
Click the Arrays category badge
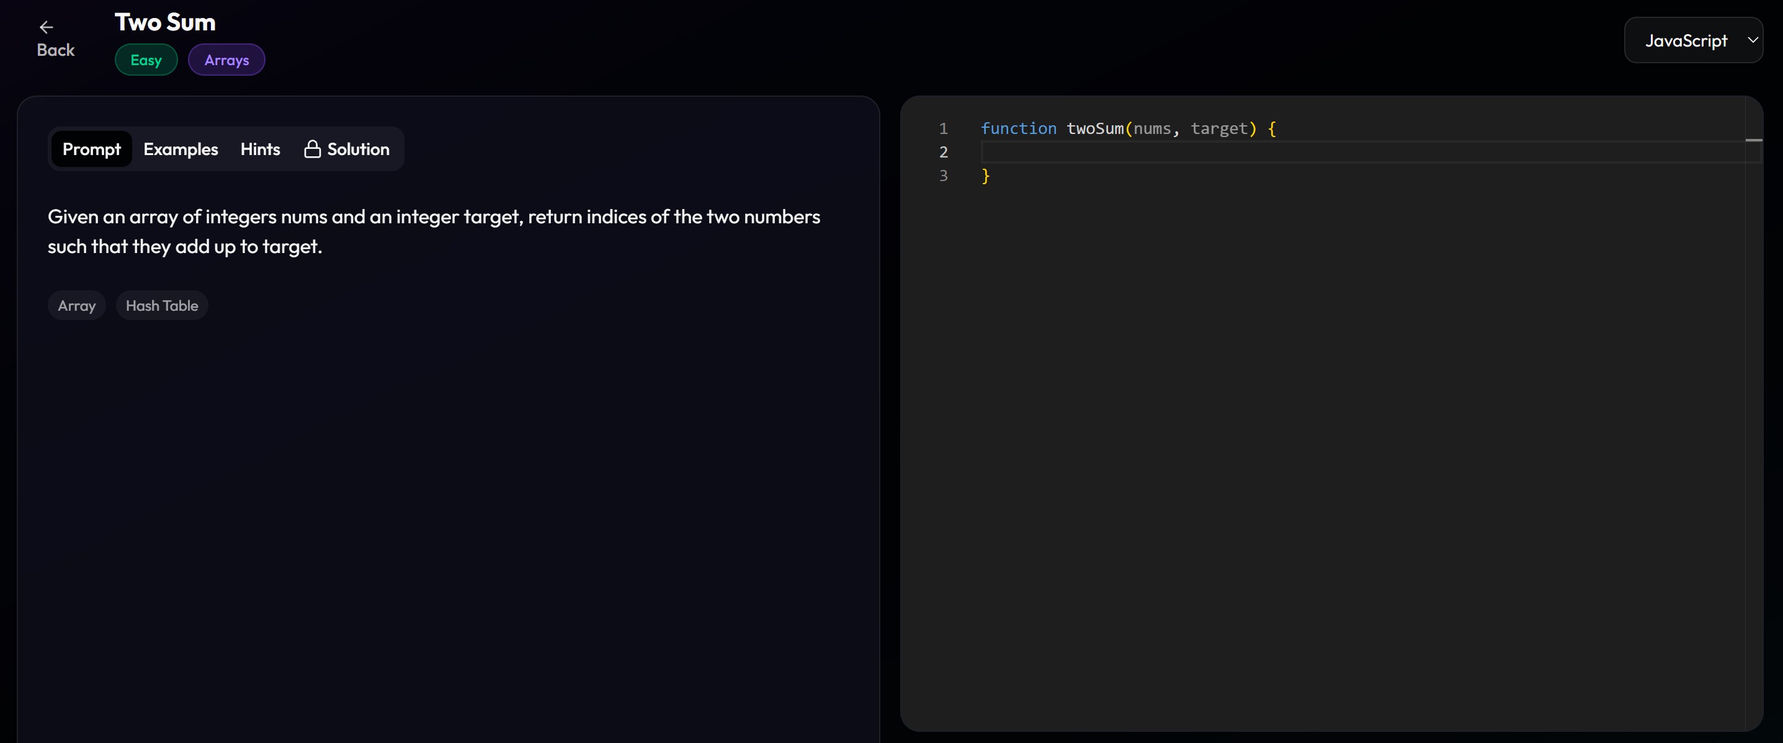click(226, 60)
